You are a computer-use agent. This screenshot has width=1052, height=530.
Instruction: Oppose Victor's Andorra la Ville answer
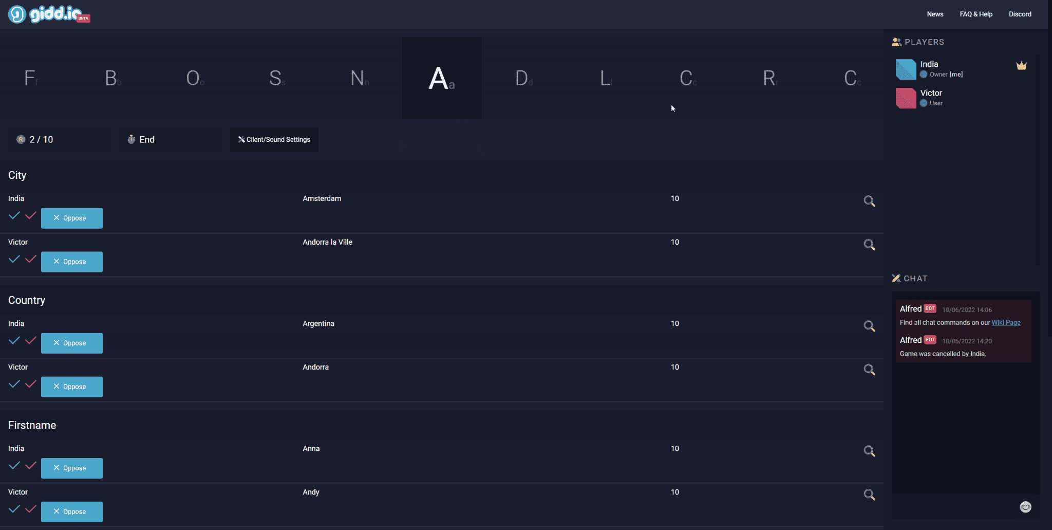point(72,262)
